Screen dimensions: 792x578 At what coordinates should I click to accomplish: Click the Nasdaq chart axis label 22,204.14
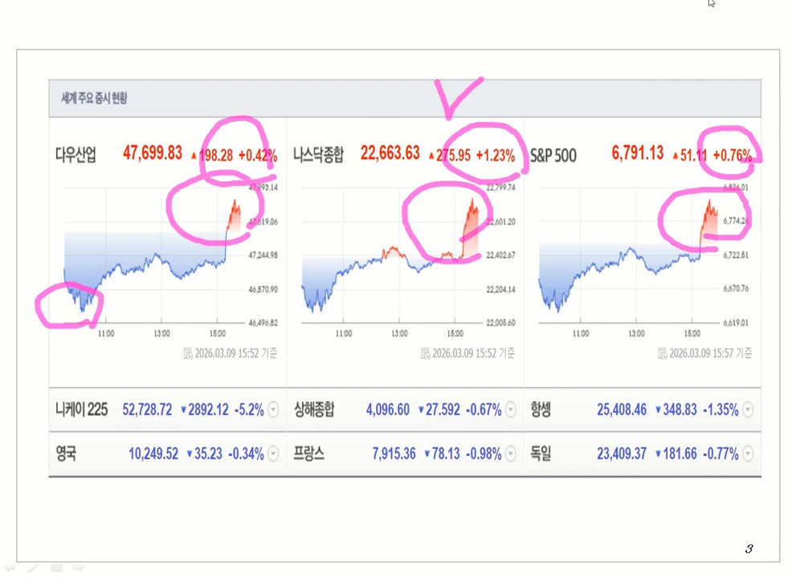pos(500,290)
